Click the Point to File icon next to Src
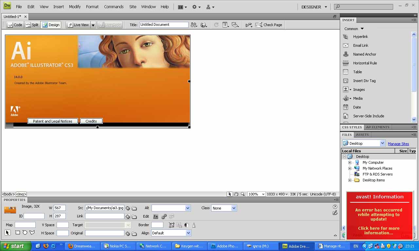419x251 pixels. click(x=128, y=208)
